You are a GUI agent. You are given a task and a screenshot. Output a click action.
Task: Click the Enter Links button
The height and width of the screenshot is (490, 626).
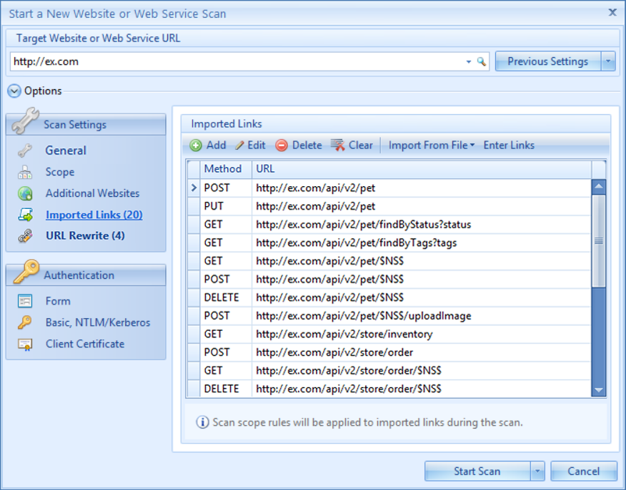pos(509,146)
